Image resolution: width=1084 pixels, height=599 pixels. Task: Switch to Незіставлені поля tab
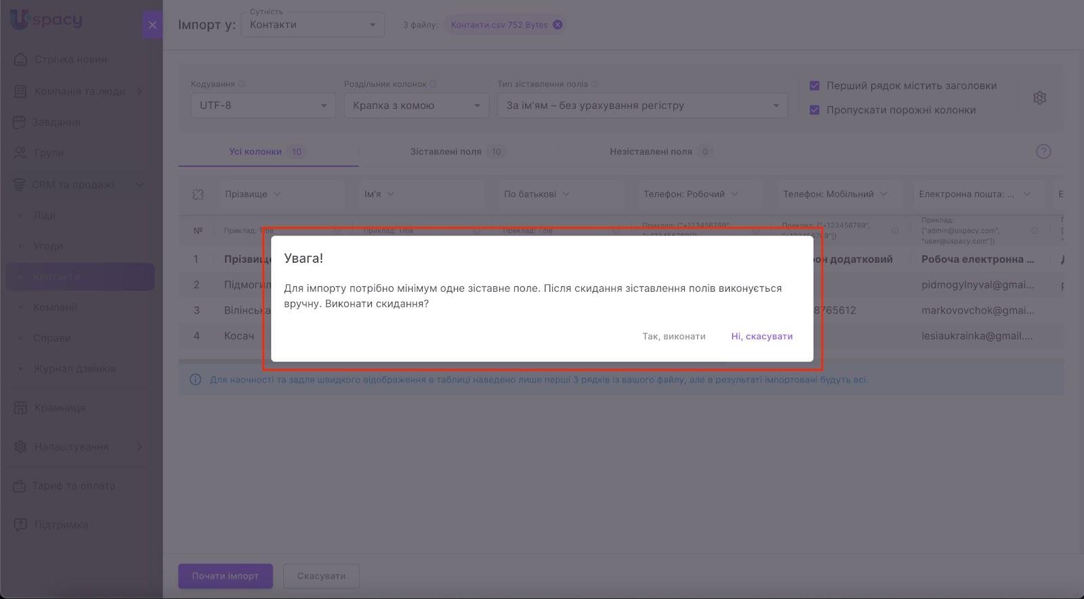[x=661, y=152]
